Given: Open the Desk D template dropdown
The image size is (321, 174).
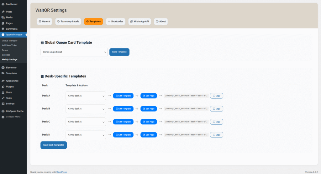Looking at the screenshot, I should pyautogui.click(x=86, y=135).
